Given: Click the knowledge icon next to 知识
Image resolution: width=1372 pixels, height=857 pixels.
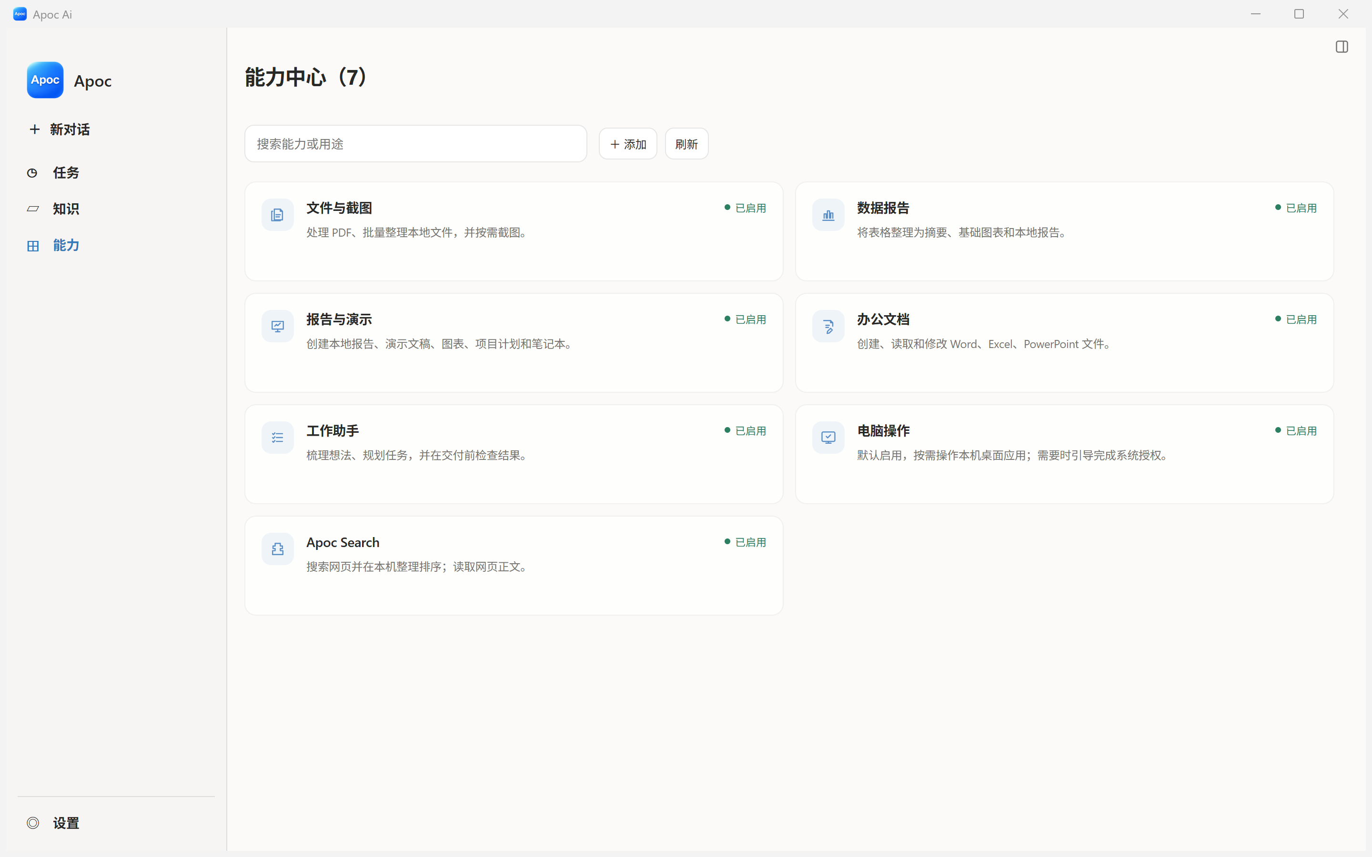Looking at the screenshot, I should click(33, 209).
